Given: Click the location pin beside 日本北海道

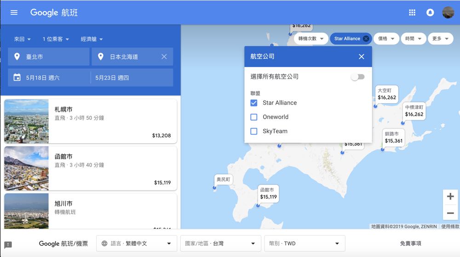Looking at the screenshot, I should (101, 56).
